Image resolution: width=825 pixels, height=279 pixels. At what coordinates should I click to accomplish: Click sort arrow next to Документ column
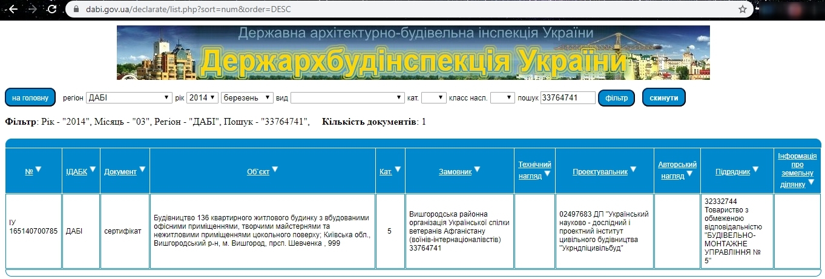pyautogui.click(x=143, y=169)
